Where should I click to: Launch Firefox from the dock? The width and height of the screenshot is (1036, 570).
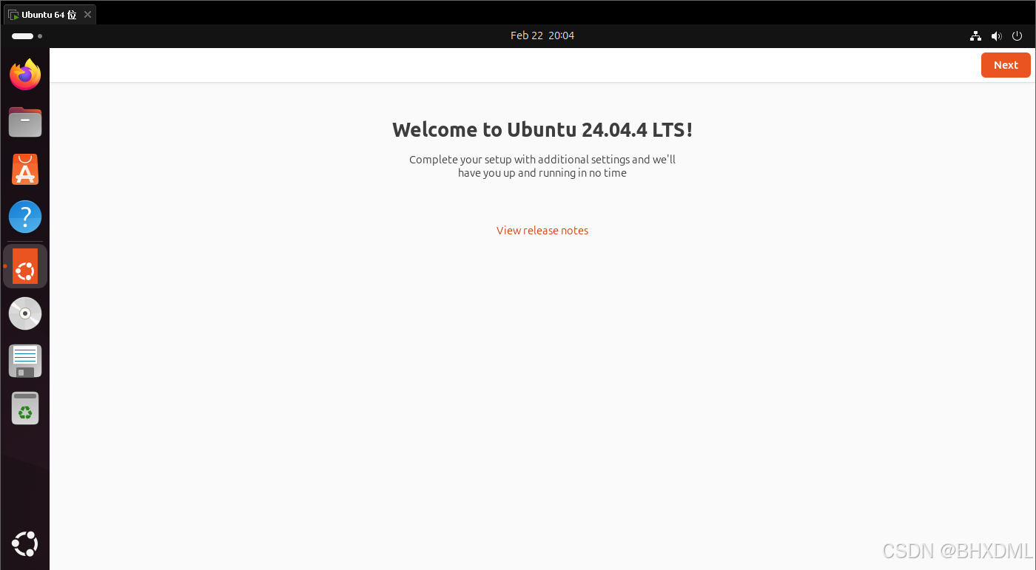pyautogui.click(x=25, y=75)
